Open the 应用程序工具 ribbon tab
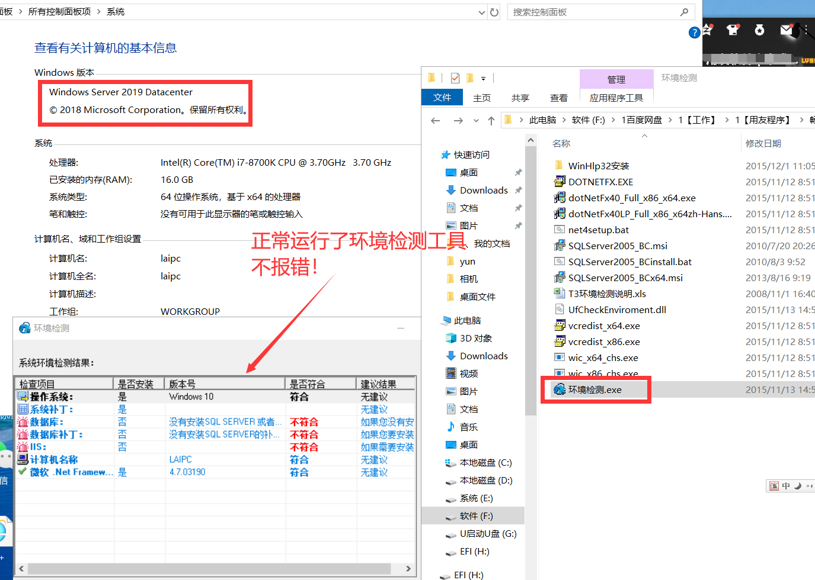The width and height of the screenshot is (815, 580). click(616, 98)
